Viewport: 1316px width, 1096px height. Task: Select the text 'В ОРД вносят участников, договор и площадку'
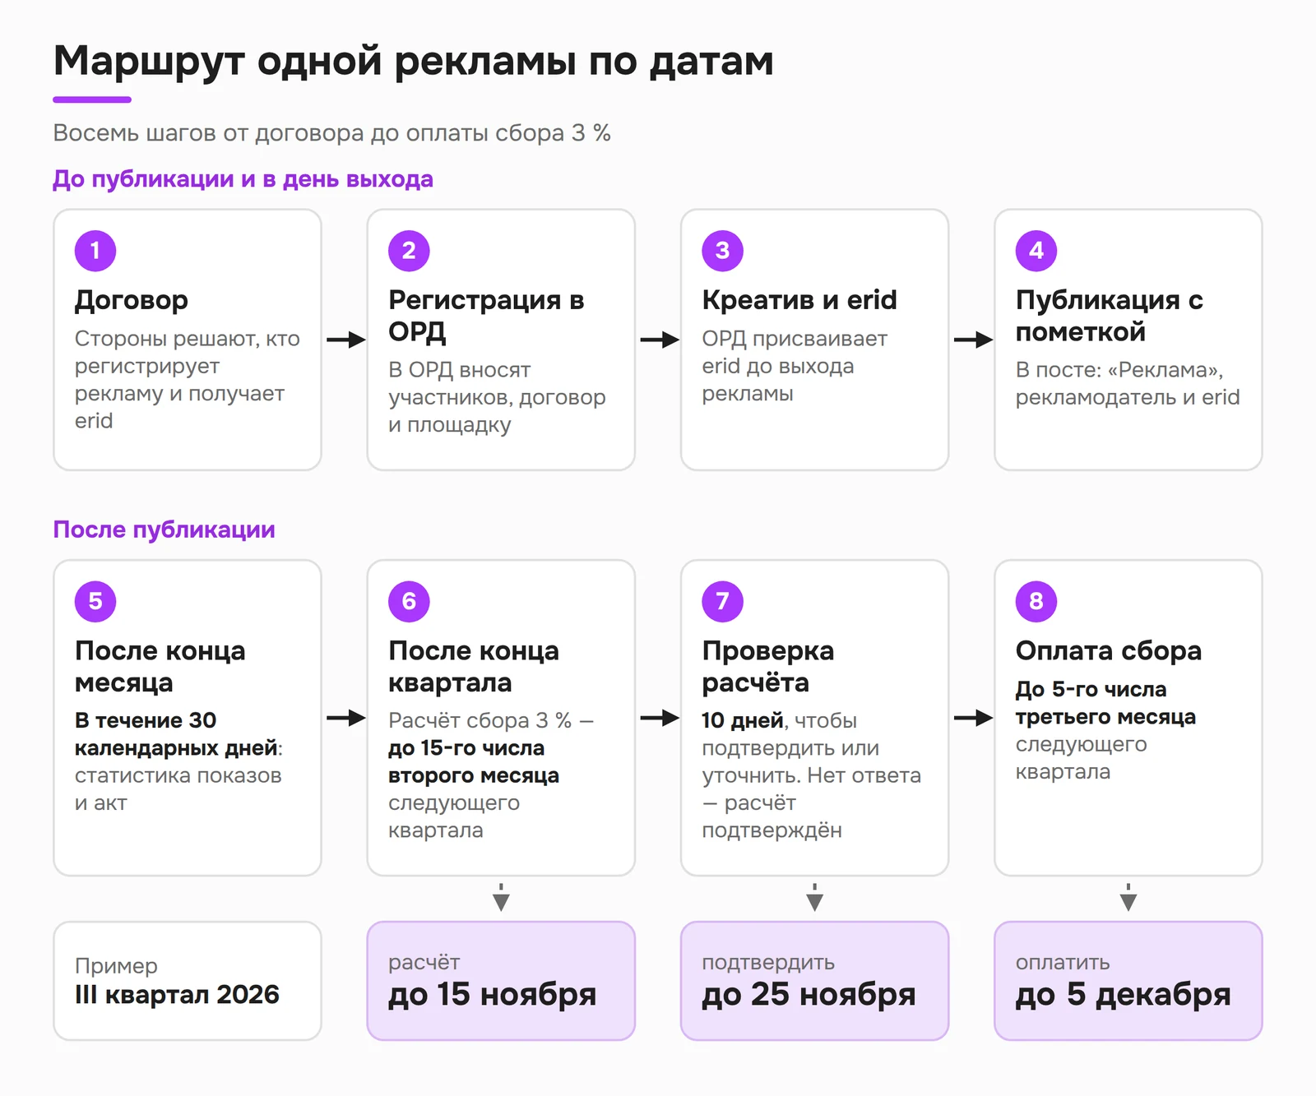click(x=497, y=397)
